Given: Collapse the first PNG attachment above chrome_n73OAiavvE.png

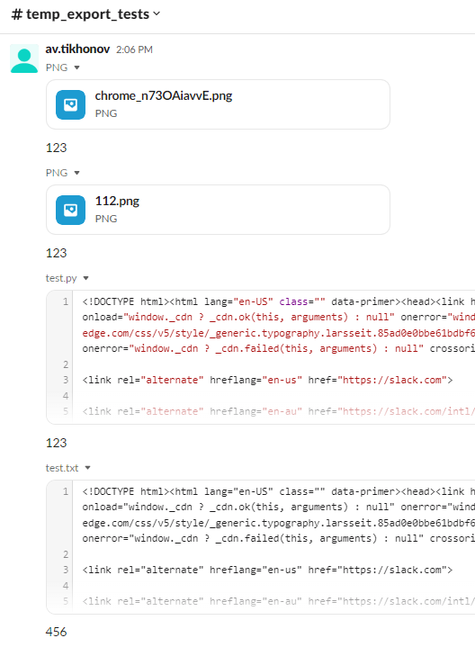Looking at the screenshot, I should click(76, 67).
